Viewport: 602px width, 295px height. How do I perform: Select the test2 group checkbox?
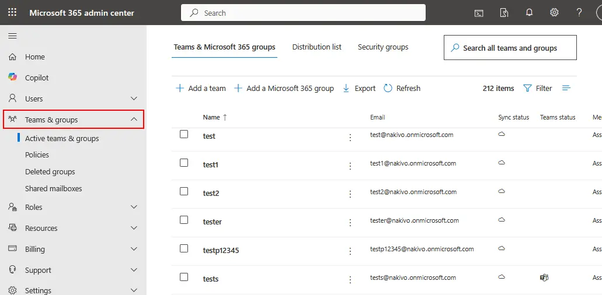pos(184,191)
